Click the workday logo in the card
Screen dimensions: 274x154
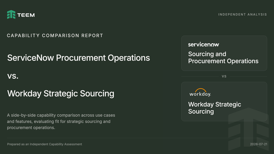[x=200, y=92]
